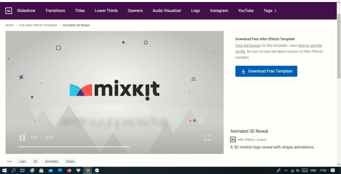
Task: Open 'View the license' link
Action: [248, 46]
